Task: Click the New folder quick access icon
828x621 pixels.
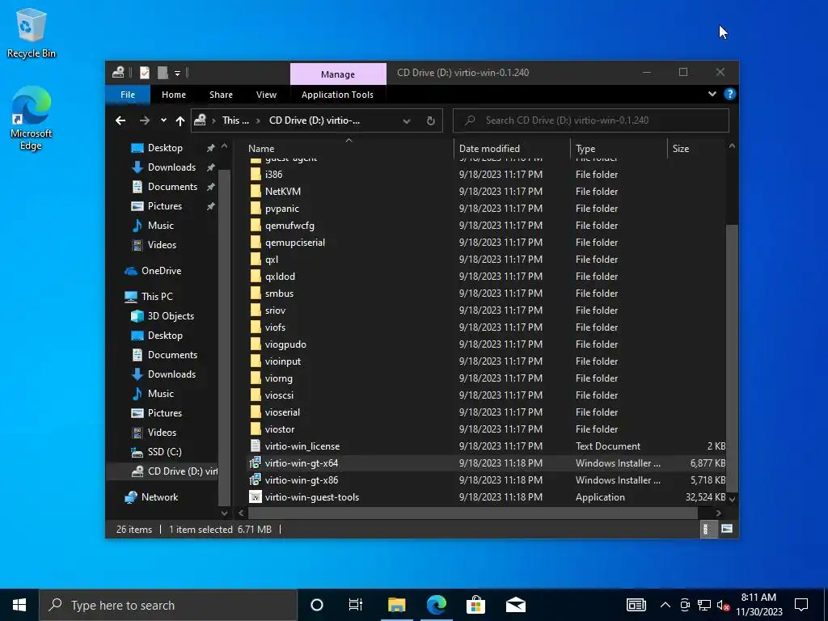Action: pyautogui.click(x=163, y=73)
